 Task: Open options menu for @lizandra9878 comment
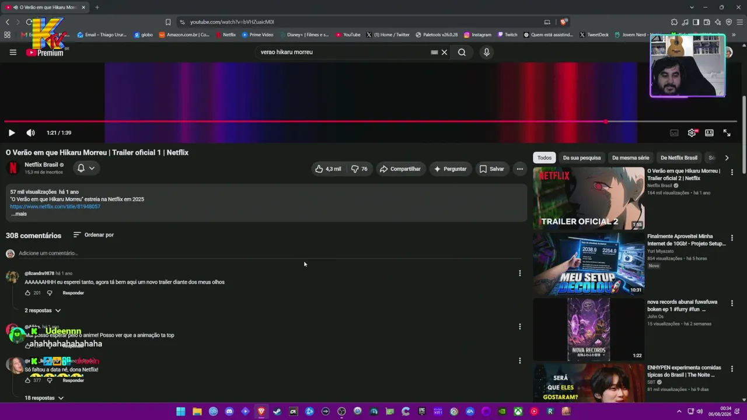coord(519,273)
